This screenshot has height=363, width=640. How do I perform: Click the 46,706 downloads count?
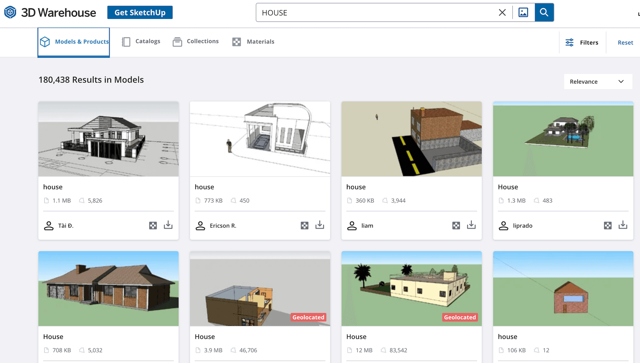pos(248,350)
